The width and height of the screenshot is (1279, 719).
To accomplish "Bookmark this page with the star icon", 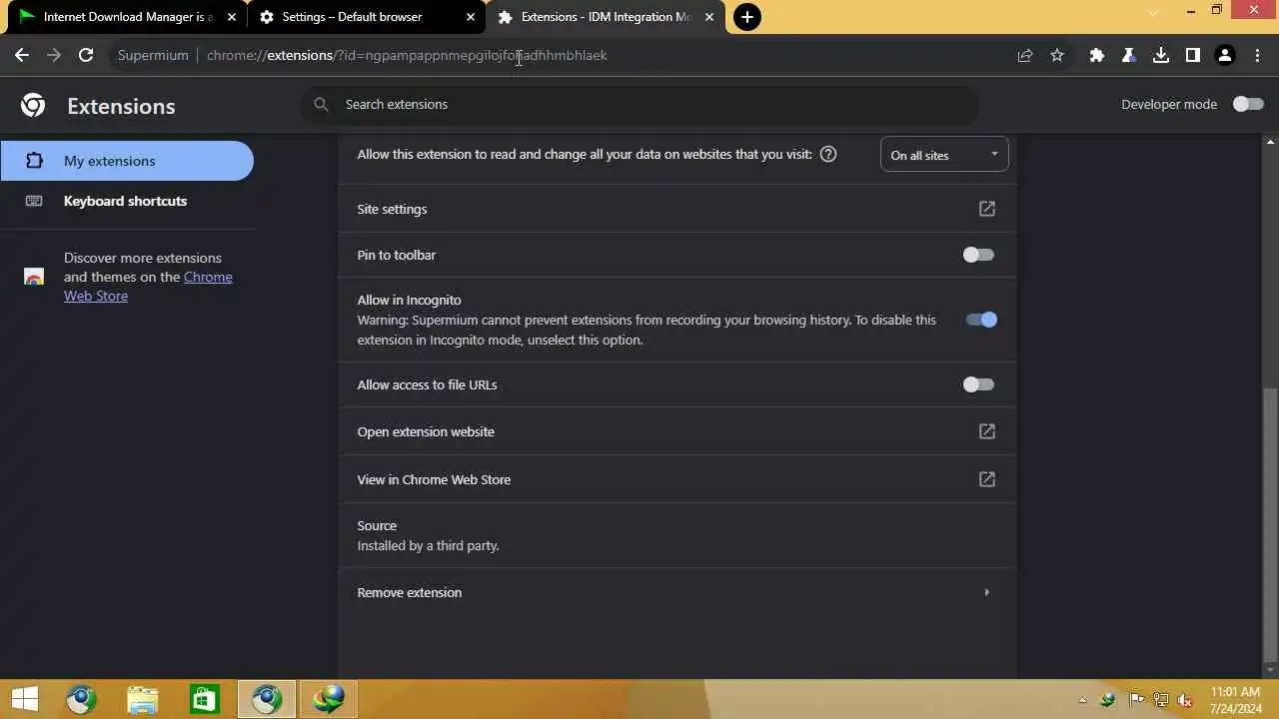I will pyautogui.click(x=1057, y=56).
